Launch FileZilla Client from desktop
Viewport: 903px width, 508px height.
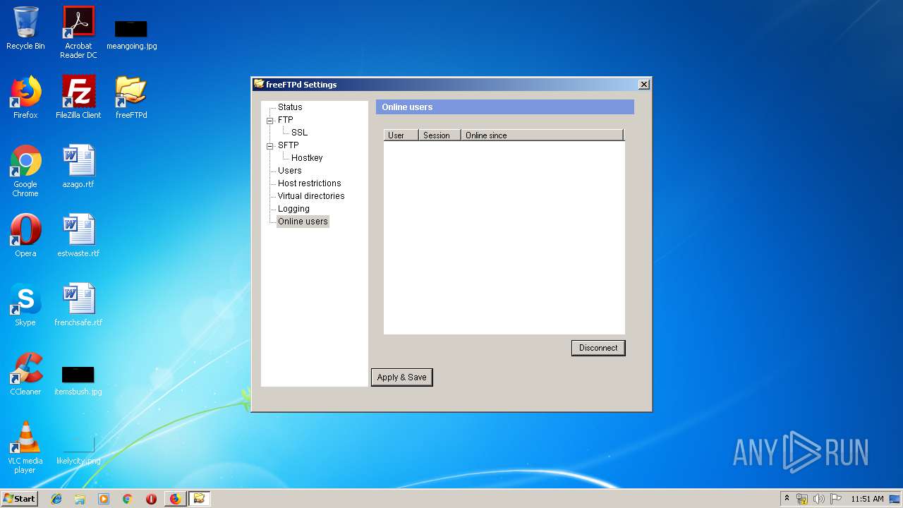click(x=78, y=97)
